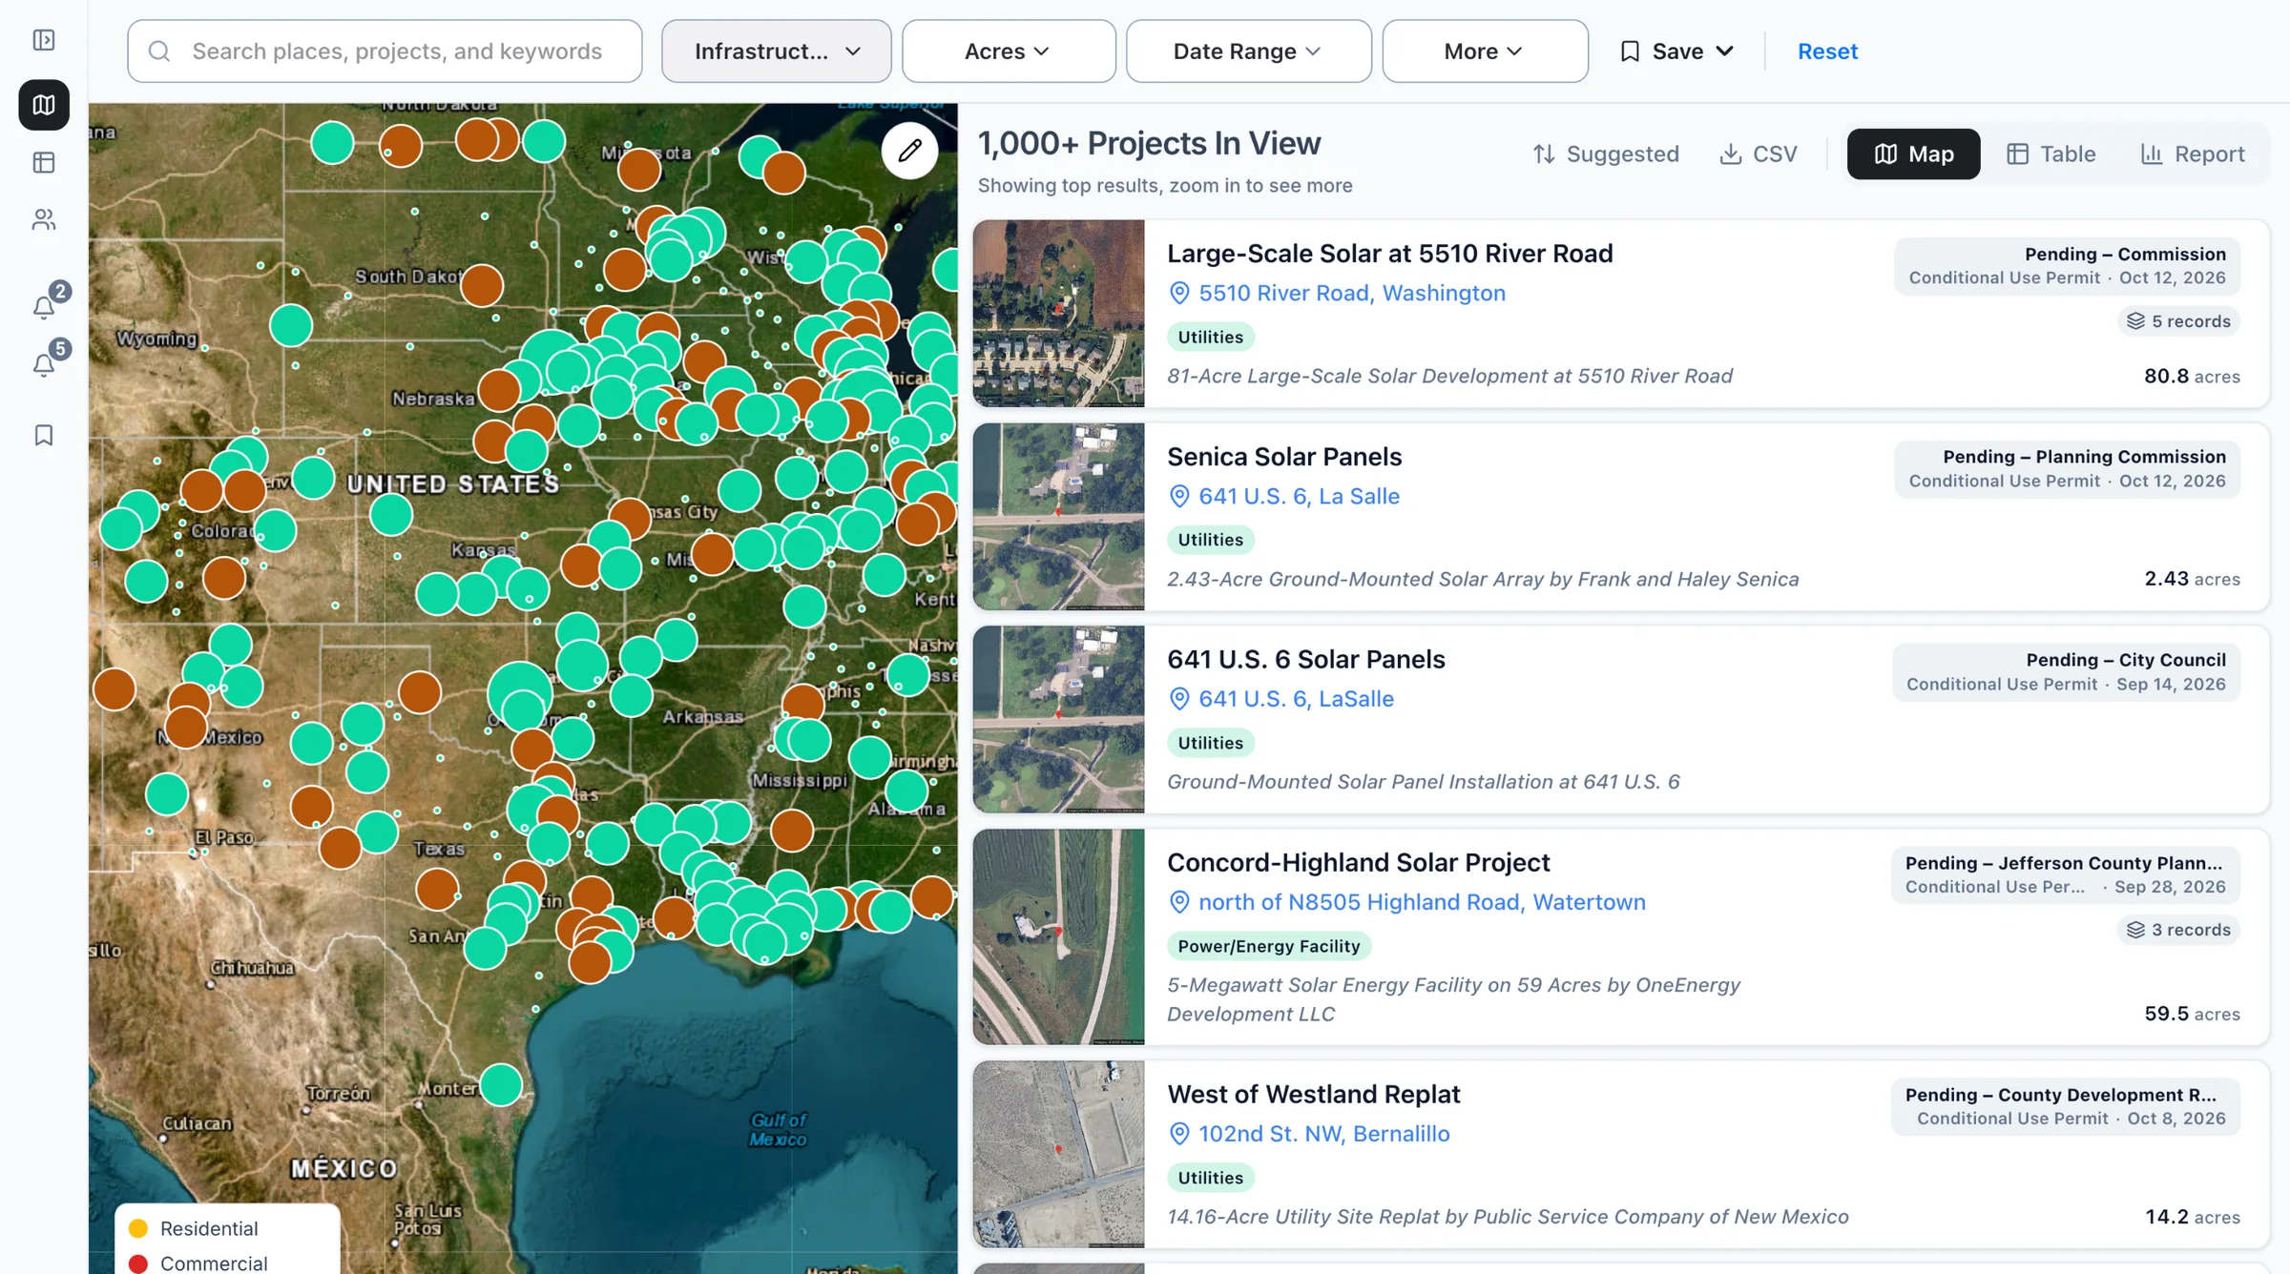Screen dimensions: 2290x1274
Task: Open the table sidebar icon
Action: [x=44, y=162]
